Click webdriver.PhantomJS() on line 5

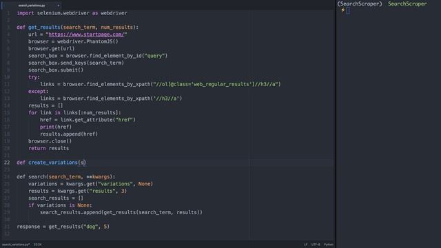tap(88, 41)
